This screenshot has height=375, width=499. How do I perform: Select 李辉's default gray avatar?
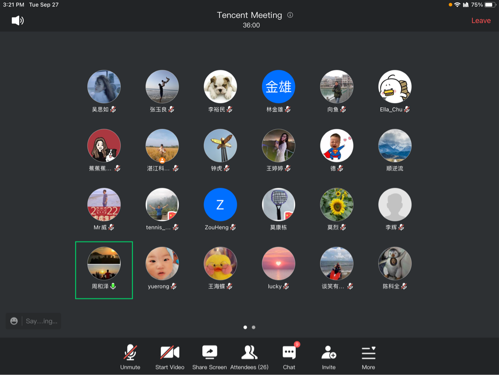point(395,204)
